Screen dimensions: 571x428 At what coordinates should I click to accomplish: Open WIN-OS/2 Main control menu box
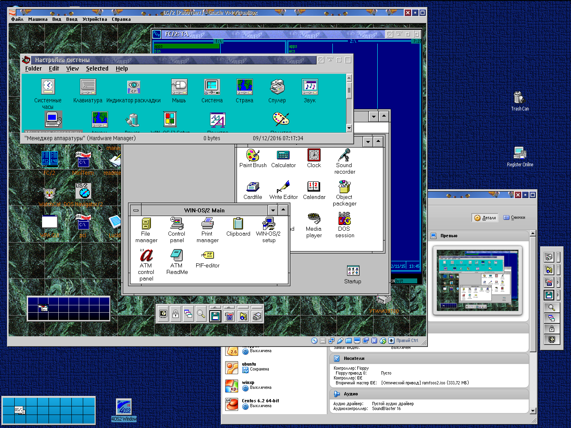click(136, 210)
